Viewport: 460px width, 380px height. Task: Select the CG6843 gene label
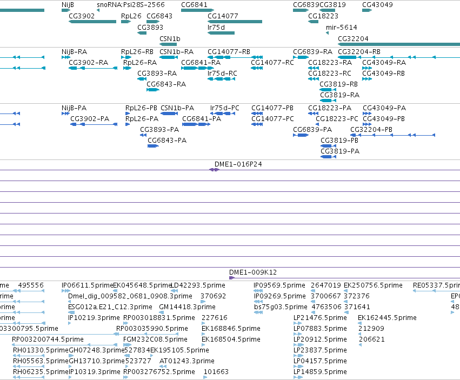pos(159,16)
